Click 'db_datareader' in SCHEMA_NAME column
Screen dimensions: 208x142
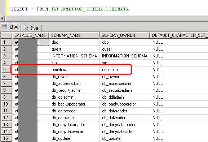tap(64, 111)
